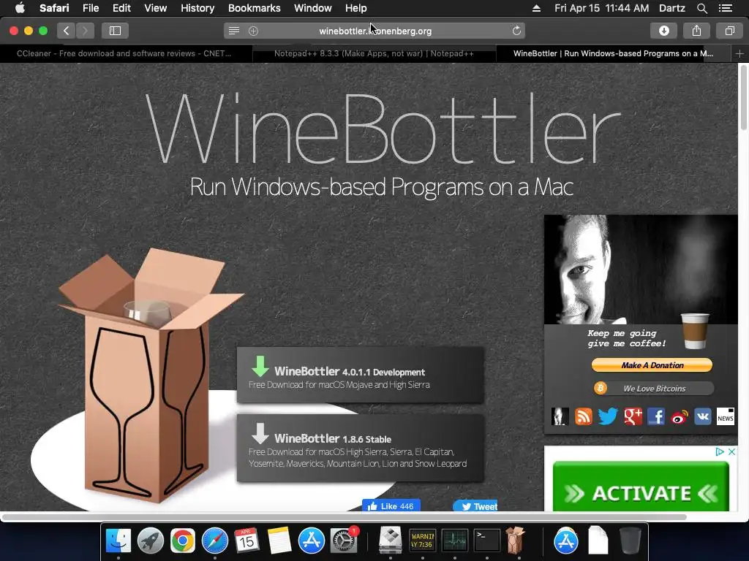Screen dimensions: 749x561
Task: Add a new tab with plus button
Action: pos(739,54)
